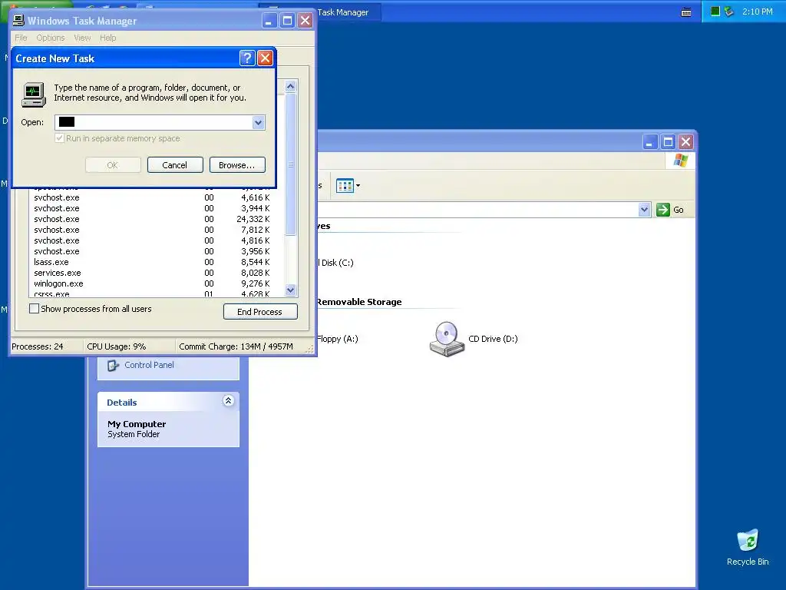Open the File menu in Task Manager

[21, 38]
